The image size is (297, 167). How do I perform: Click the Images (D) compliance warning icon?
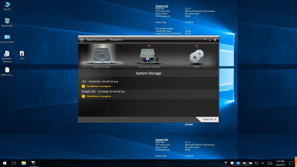click(x=83, y=96)
